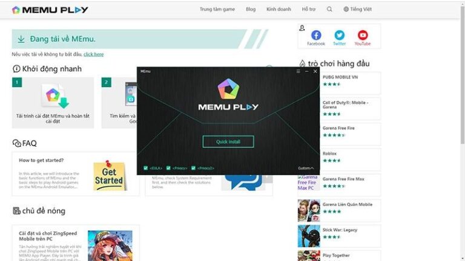Expand the Custom install options

click(306, 168)
